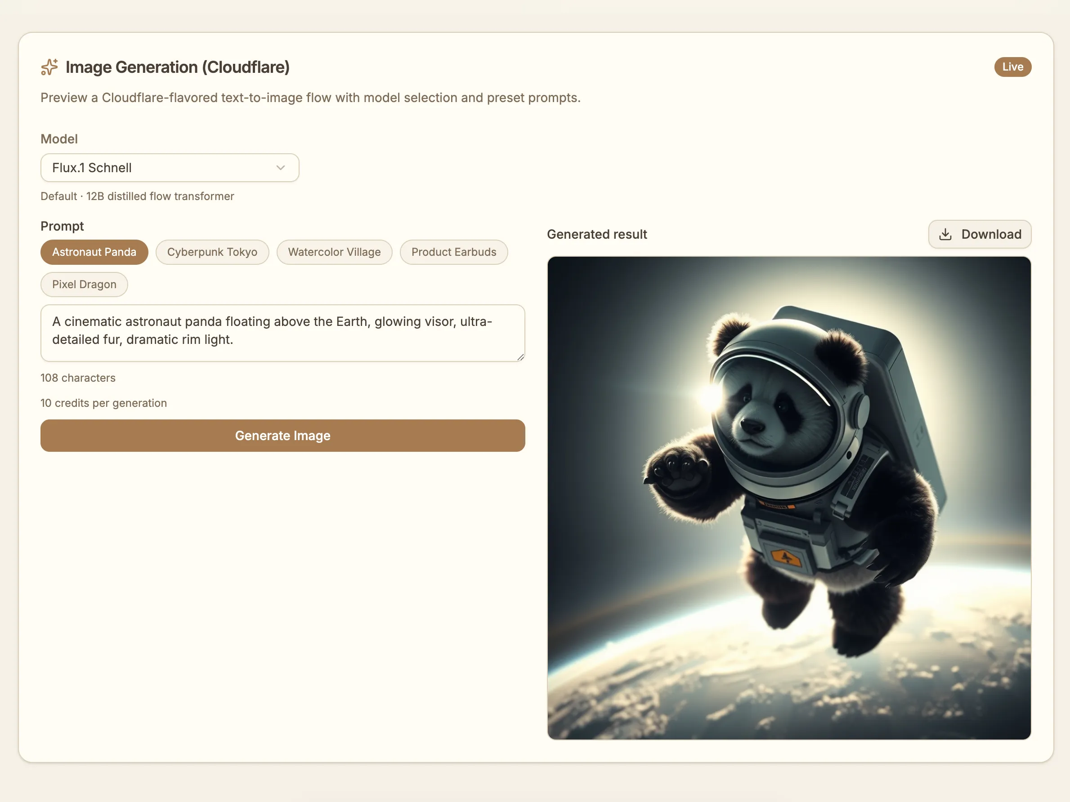Open the Flux.1 Schnell model dropdown
This screenshot has width=1070, height=802.
click(x=170, y=168)
